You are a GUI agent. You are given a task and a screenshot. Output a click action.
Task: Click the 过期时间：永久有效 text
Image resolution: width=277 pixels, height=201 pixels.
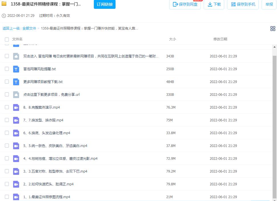pos(54,16)
